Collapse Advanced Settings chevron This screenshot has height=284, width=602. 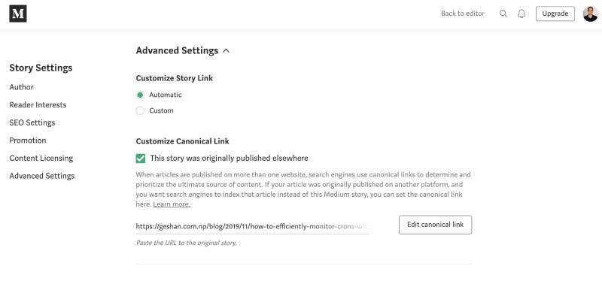(x=227, y=50)
